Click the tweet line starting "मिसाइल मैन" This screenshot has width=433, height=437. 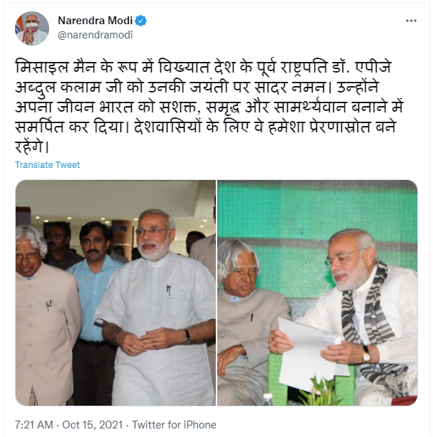click(203, 68)
